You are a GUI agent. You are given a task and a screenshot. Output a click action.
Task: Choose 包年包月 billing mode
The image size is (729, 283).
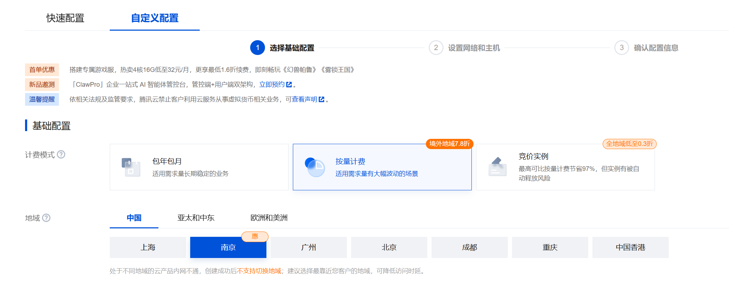pos(199,167)
